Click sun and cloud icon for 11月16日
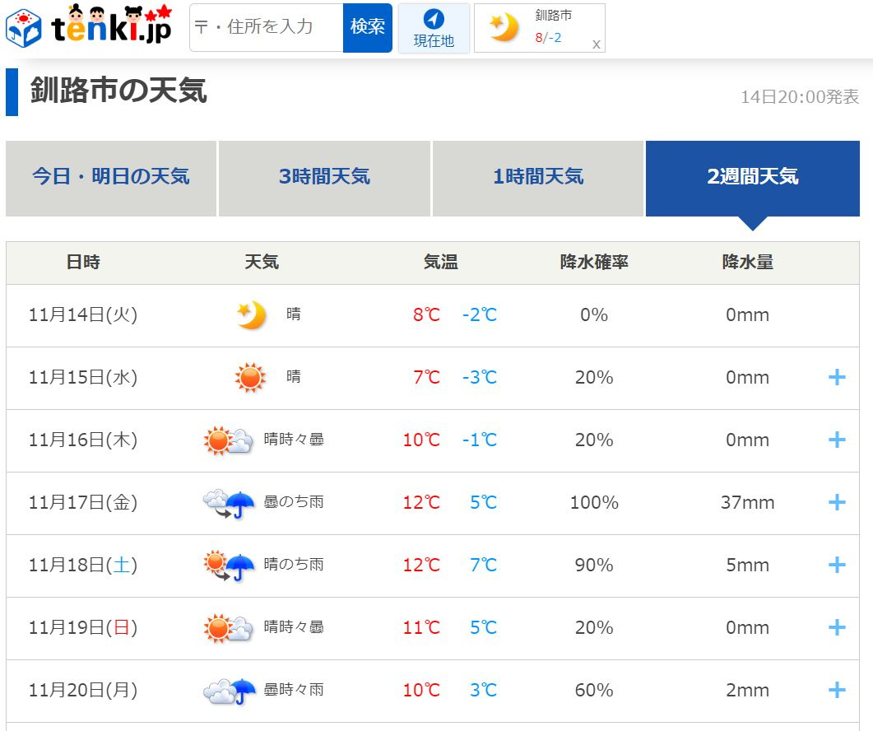 (x=229, y=440)
